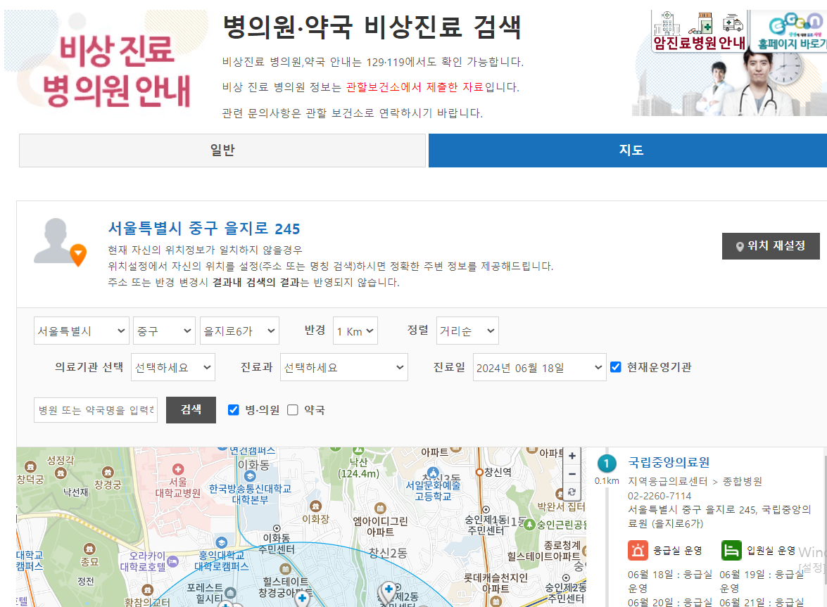Click the address 서울특별시 중구 을지로 245 heading
The image size is (827, 607).
(203, 229)
